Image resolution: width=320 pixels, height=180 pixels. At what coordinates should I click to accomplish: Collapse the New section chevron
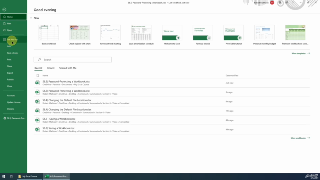[31, 18]
